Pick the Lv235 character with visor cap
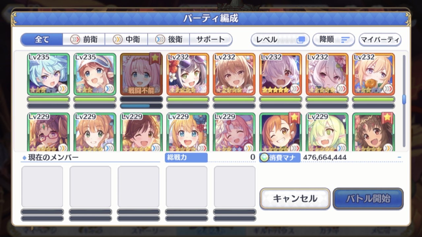The image size is (422, 237). pyautogui.click(x=95, y=74)
